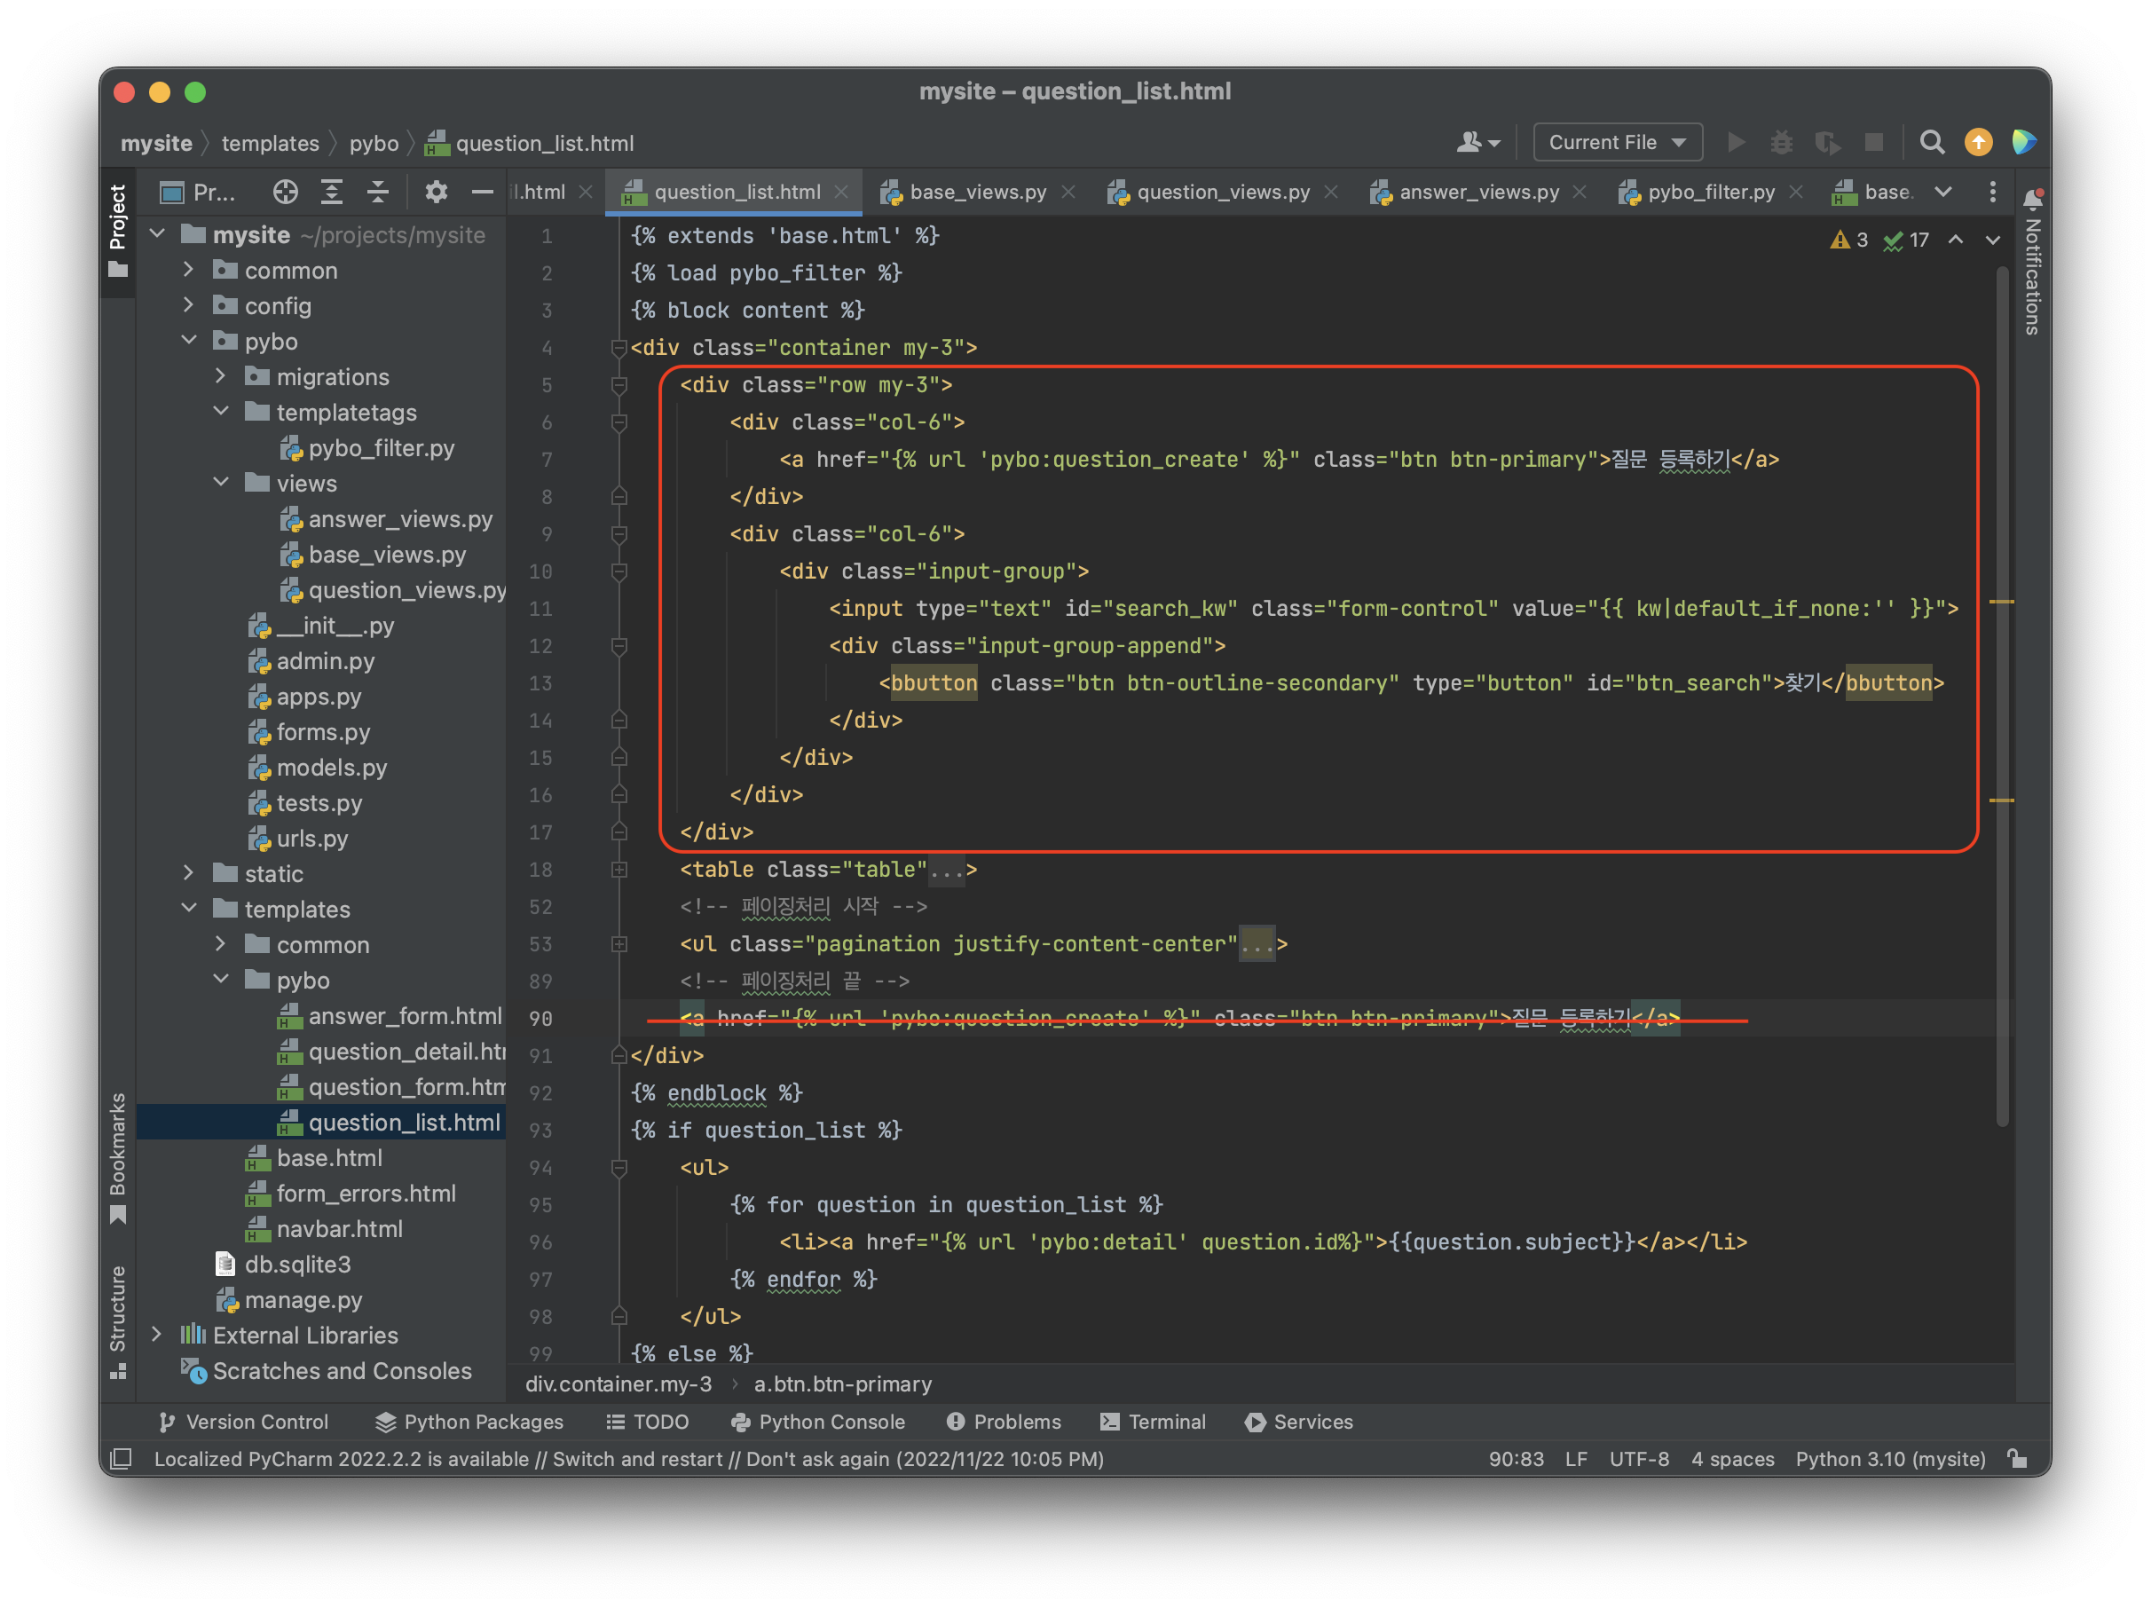Click the Collapse All icon in Project panel
2151x1608 pixels.
(377, 192)
